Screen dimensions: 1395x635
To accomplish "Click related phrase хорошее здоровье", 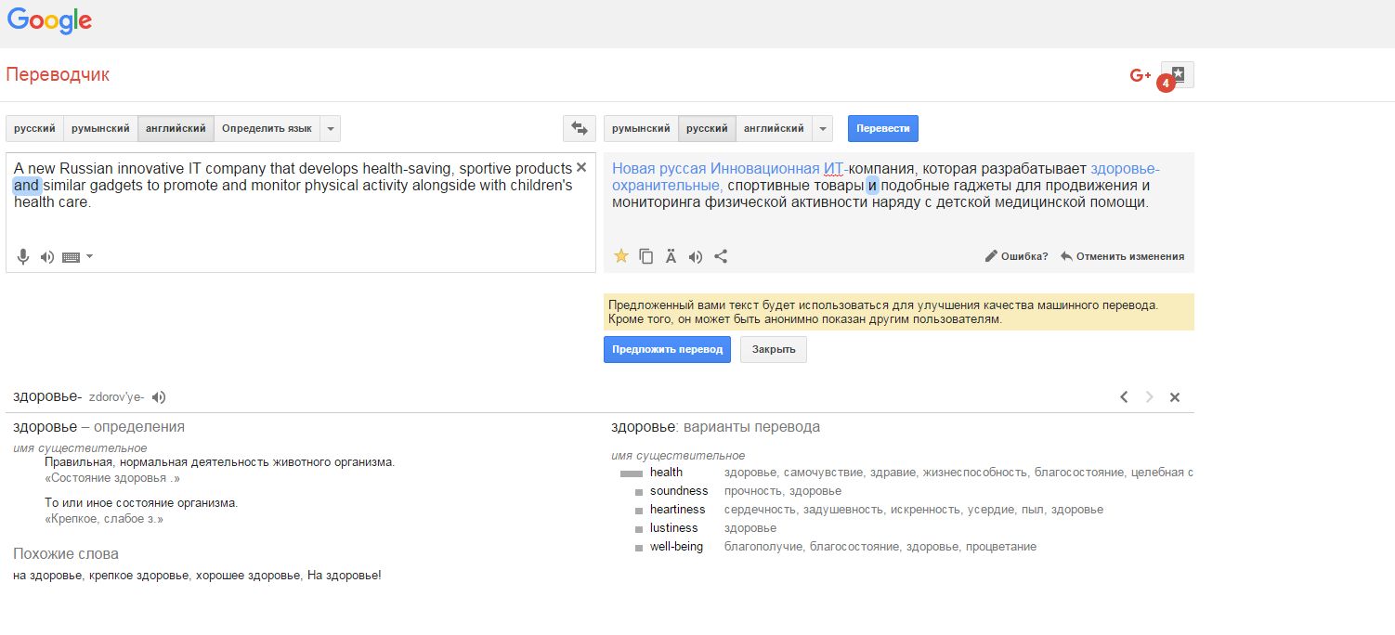I will click(x=248, y=576).
